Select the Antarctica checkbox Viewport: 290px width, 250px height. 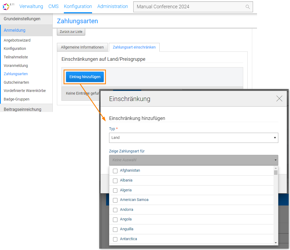click(115, 239)
